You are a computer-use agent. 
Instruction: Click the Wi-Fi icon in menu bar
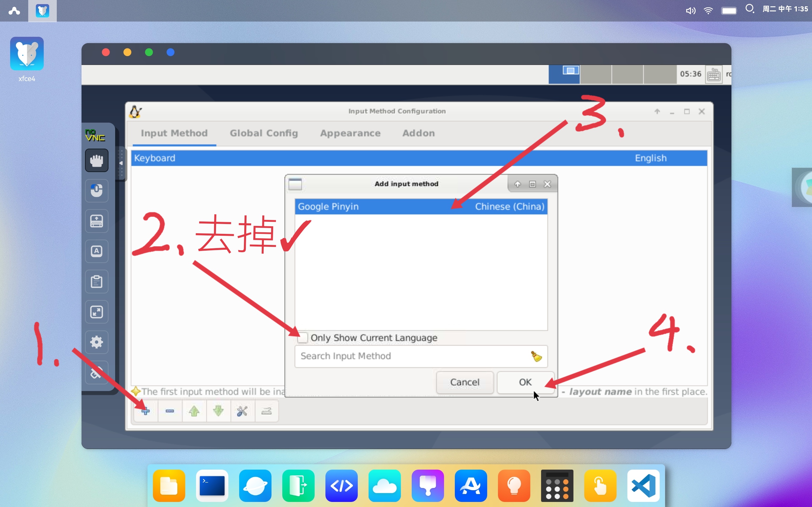[x=708, y=11]
